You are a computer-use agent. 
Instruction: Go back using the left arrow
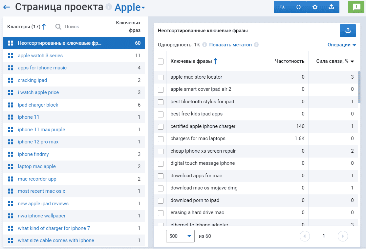(7, 7)
